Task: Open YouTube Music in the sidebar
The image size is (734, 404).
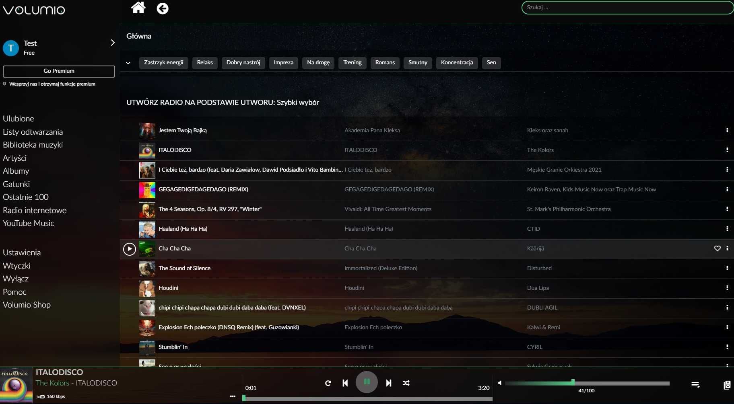Action: [28, 223]
